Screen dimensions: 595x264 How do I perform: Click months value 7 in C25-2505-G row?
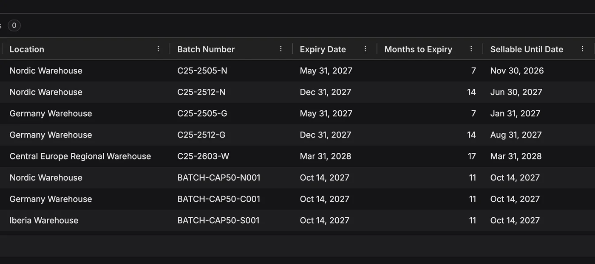click(x=473, y=113)
